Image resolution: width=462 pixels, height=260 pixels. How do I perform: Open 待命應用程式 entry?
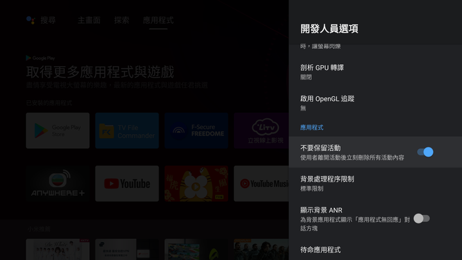point(375,250)
